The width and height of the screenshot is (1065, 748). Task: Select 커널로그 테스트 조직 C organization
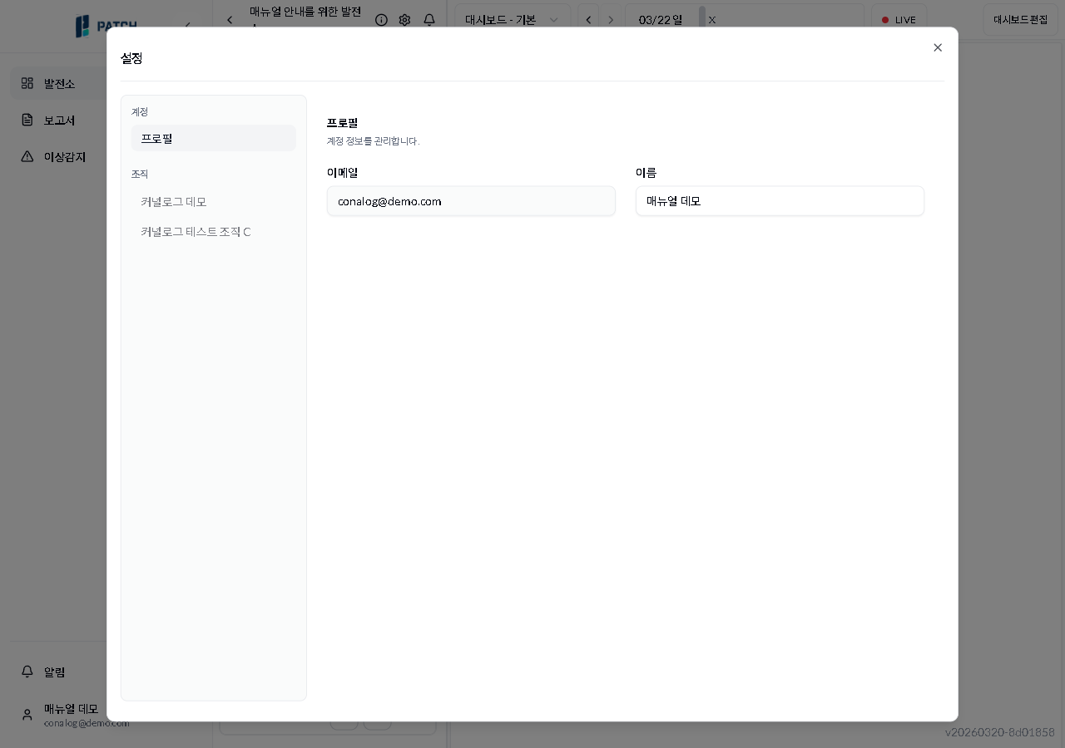(x=196, y=232)
